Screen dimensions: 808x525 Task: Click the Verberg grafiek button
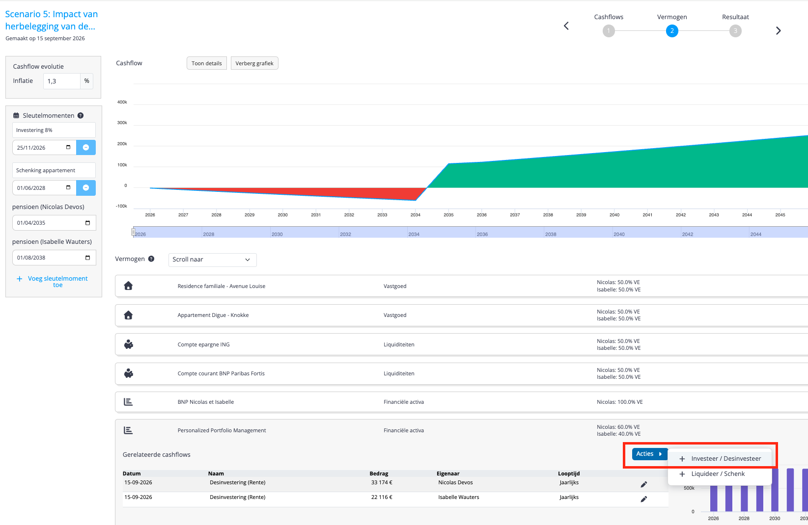coord(254,63)
